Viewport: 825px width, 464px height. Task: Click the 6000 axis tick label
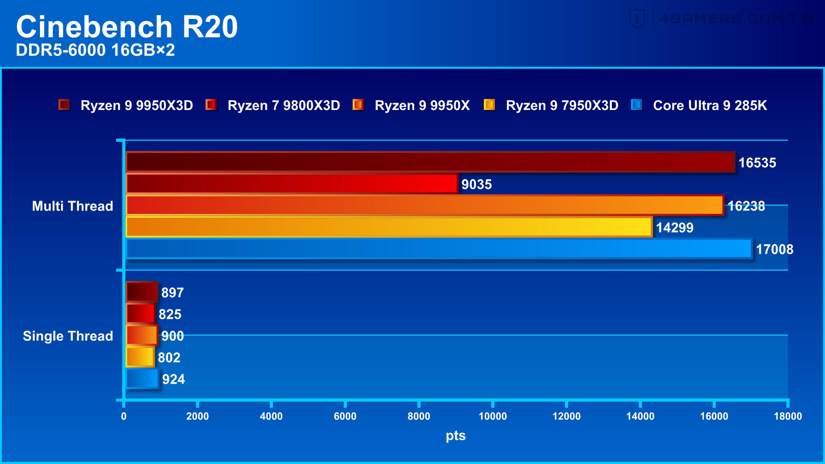click(345, 416)
